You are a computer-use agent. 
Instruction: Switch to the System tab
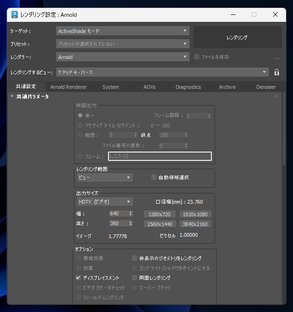(111, 87)
